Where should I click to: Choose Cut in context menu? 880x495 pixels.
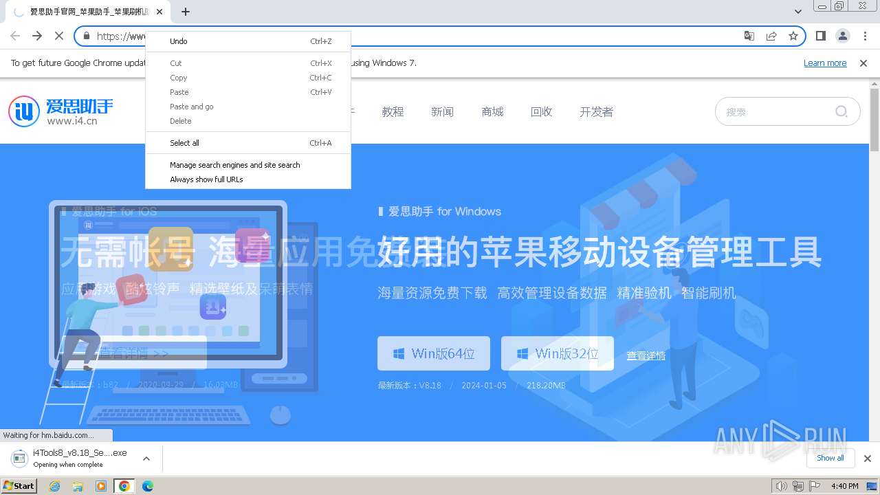248,63
